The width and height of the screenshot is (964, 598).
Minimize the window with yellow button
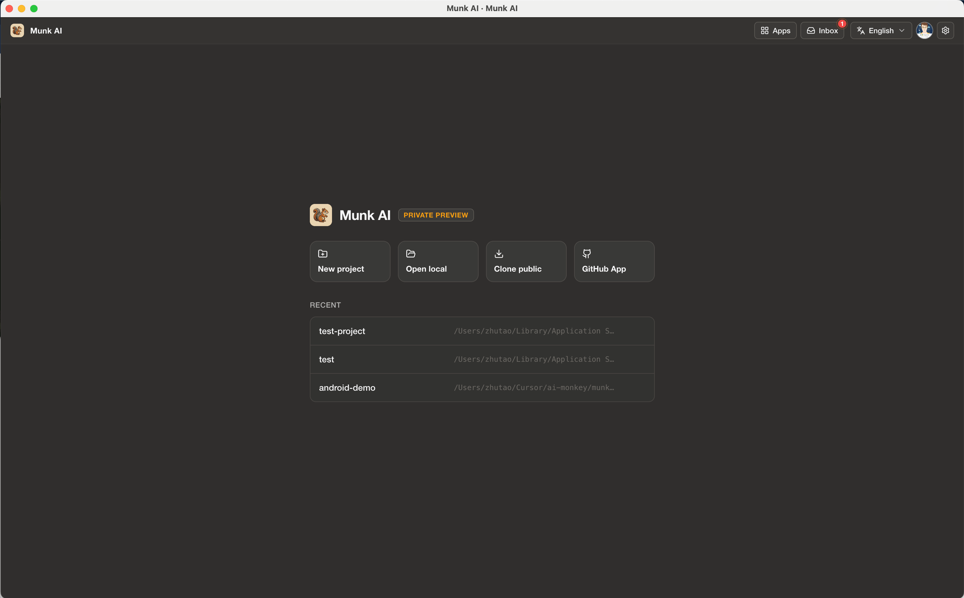point(22,8)
